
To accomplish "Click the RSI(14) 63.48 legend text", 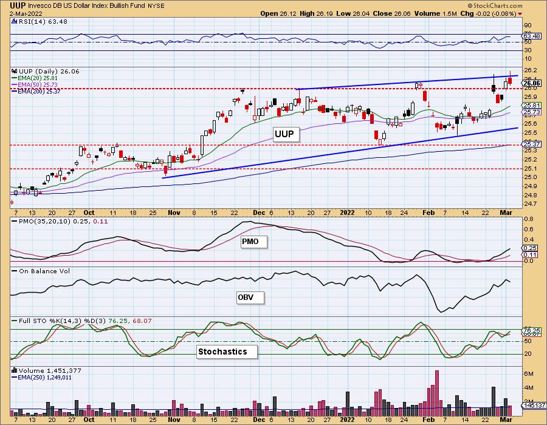I will coord(43,21).
